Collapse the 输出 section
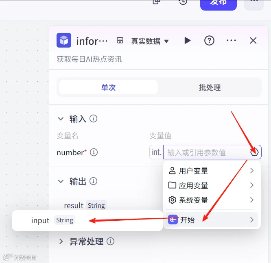 (61, 181)
